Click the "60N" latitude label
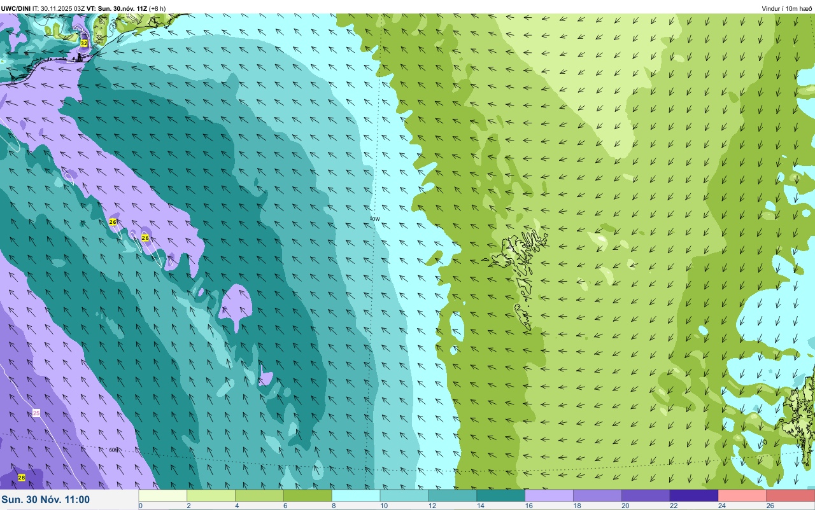Image resolution: width=815 pixels, height=510 pixels. 113,450
